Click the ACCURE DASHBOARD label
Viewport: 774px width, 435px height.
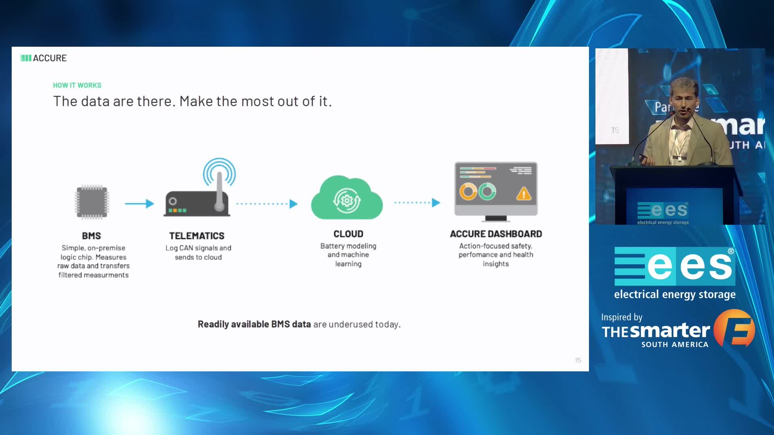click(496, 234)
